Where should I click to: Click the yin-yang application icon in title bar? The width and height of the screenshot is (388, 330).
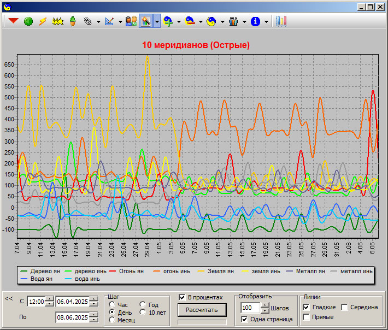pos(8,7)
